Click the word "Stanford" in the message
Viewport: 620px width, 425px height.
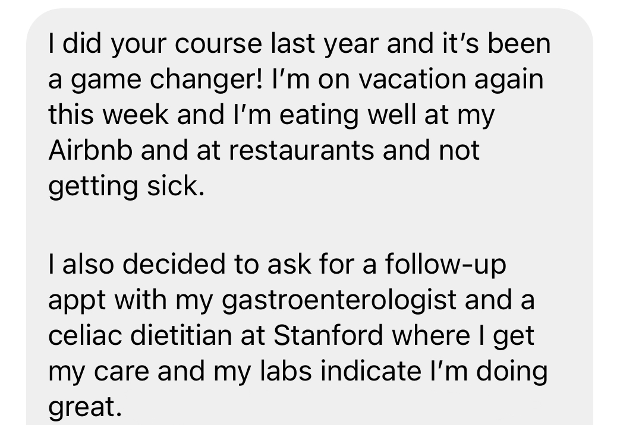point(329,335)
